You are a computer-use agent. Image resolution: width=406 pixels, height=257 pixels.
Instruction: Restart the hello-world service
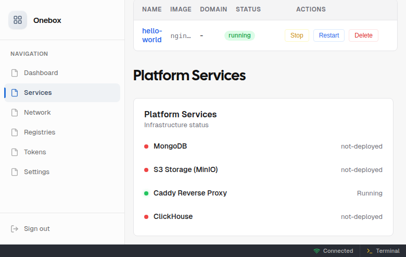(x=328, y=35)
